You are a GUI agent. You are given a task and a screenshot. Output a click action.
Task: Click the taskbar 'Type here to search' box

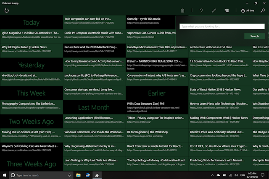[40, 175]
